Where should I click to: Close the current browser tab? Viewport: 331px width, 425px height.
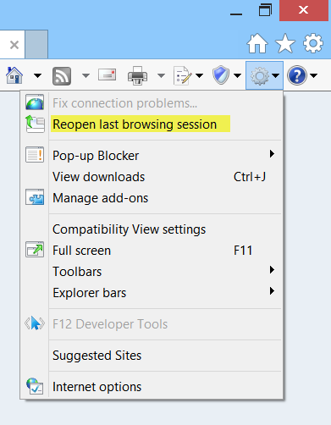(x=14, y=45)
